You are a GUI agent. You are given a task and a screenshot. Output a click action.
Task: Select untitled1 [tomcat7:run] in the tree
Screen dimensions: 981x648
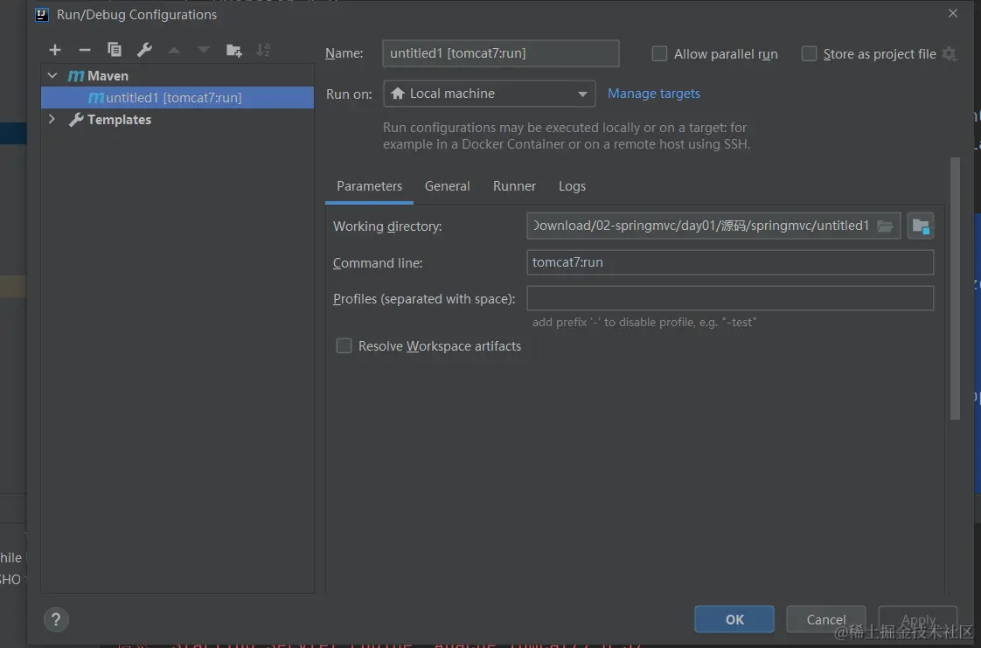coord(177,98)
